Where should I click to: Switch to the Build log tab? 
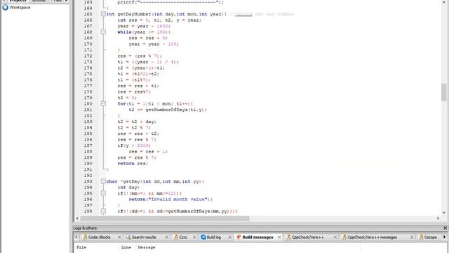pyautogui.click(x=213, y=238)
